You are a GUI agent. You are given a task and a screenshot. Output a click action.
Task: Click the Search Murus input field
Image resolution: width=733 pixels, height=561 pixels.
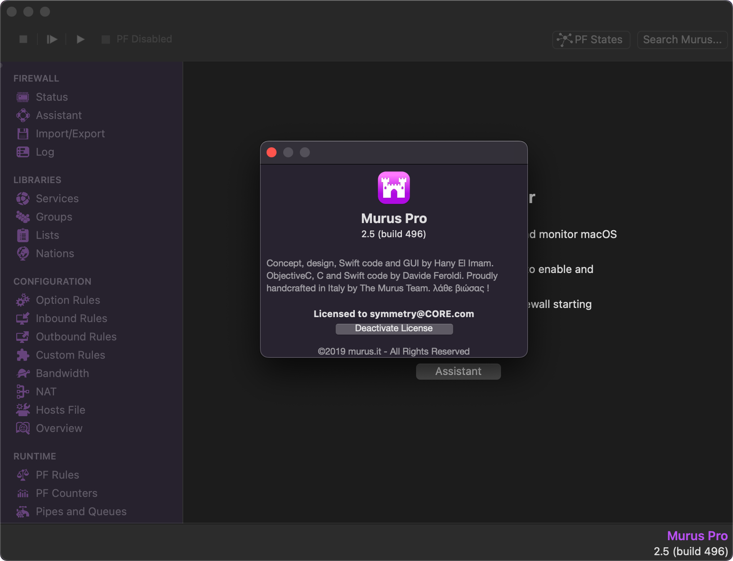[682, 40]
